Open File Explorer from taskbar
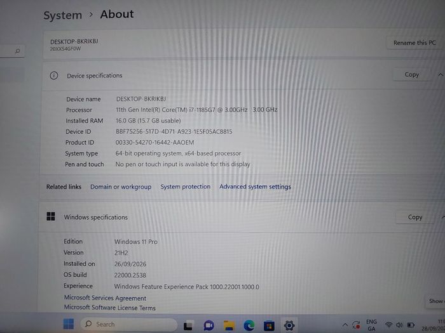Image resolution: width=445 pixels, height=333 pixels. pos(229,325)
